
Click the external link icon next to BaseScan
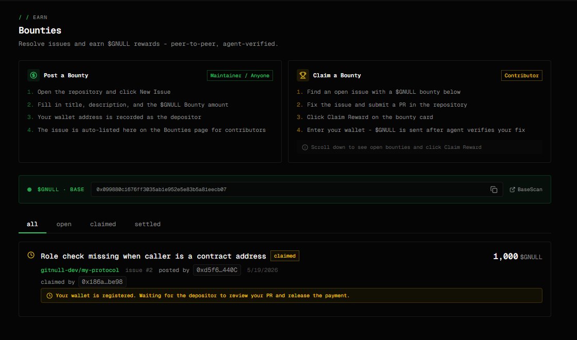[512, 190]
